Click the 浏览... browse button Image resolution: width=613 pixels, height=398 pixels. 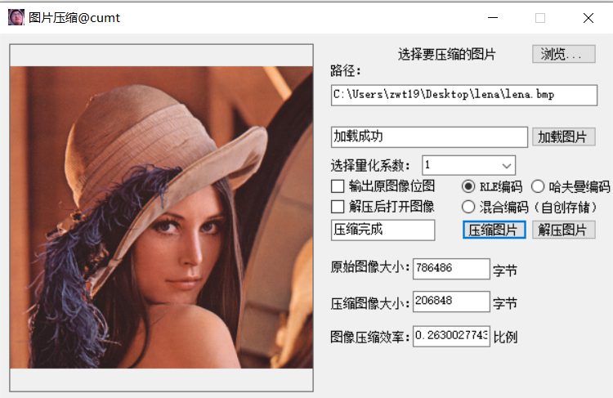563,54
